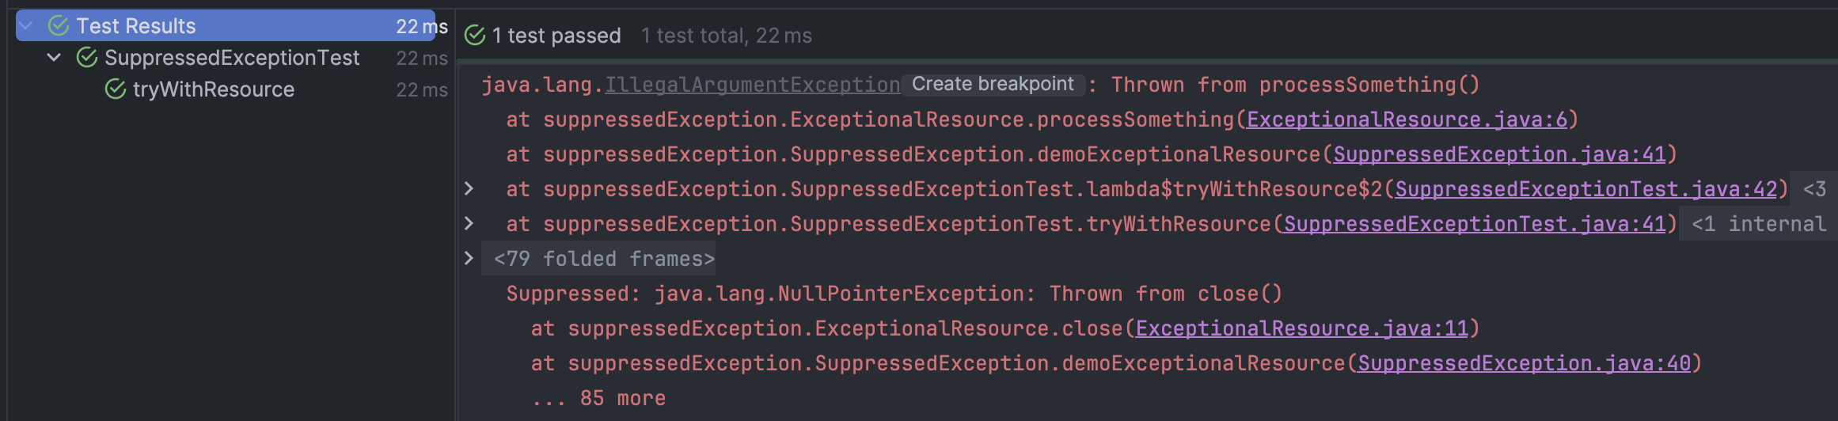Expand frames after lambda$tryWithResource$2 line
Image resolution: width=1838 pixels, height=421 pixels.
pyautogui.click(x=469, y=189)
